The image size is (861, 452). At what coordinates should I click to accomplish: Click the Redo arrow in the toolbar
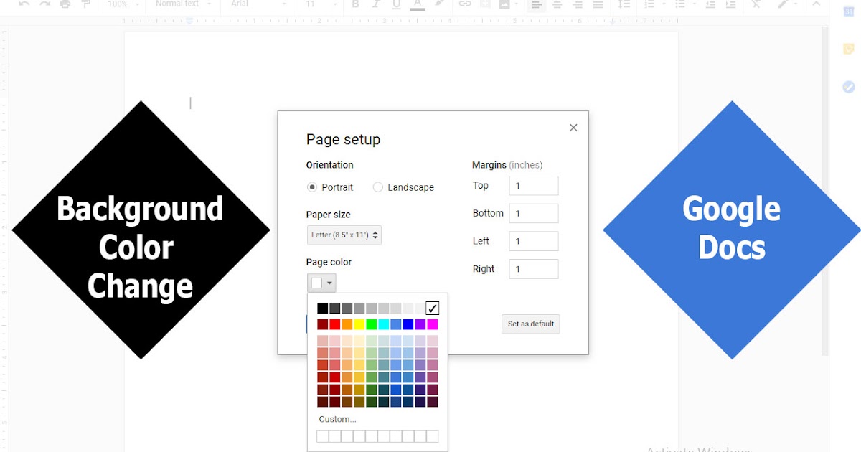44,4
